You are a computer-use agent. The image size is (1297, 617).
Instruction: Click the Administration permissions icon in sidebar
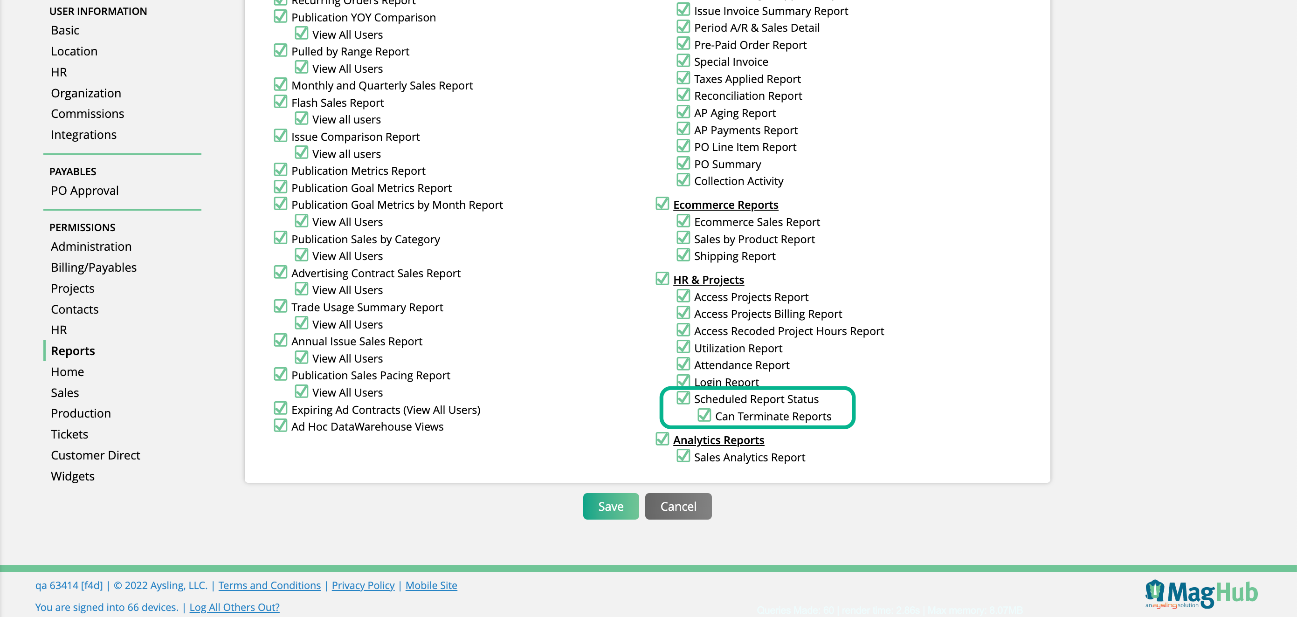tap(91, 247)
